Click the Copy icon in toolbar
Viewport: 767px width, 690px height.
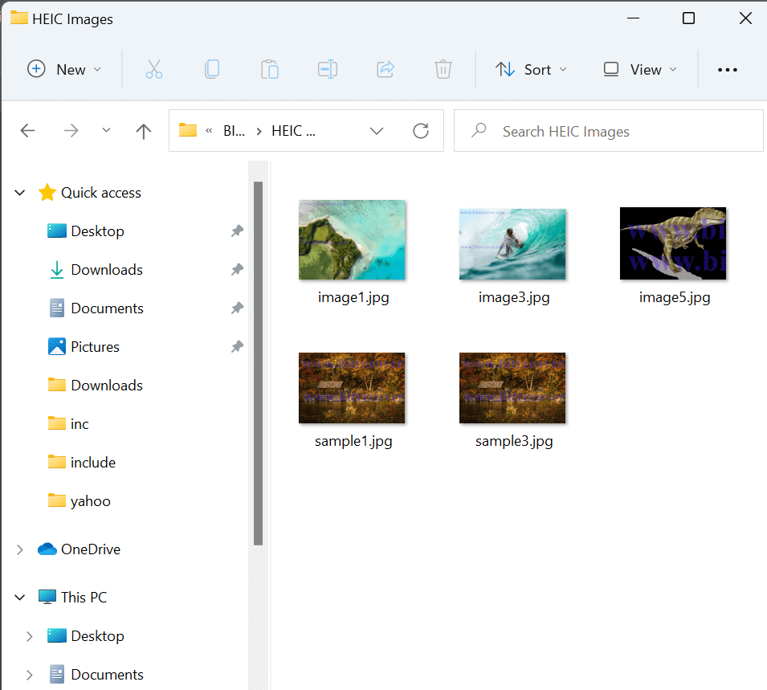[x=212, y=70]
